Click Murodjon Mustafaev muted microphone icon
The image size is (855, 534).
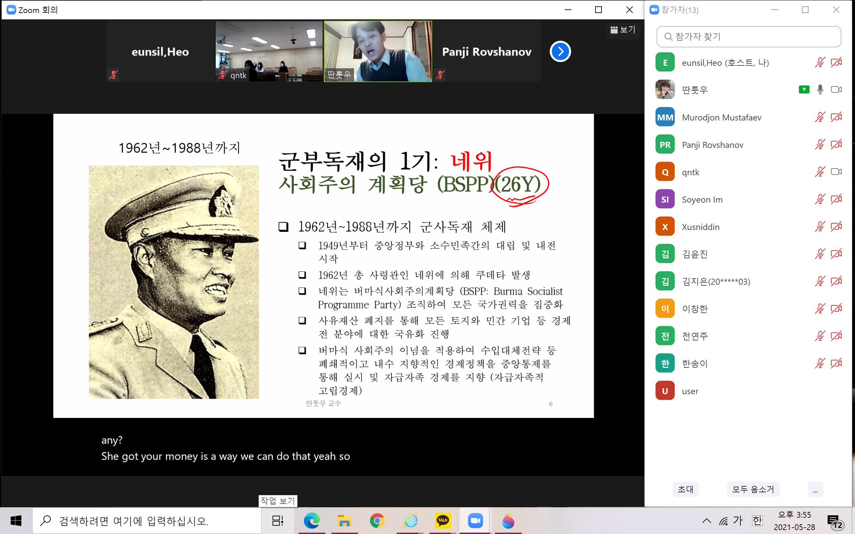(820, 117)
